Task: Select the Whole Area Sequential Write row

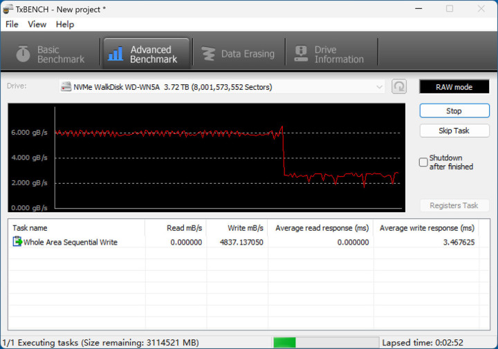Action: (249, 242)
